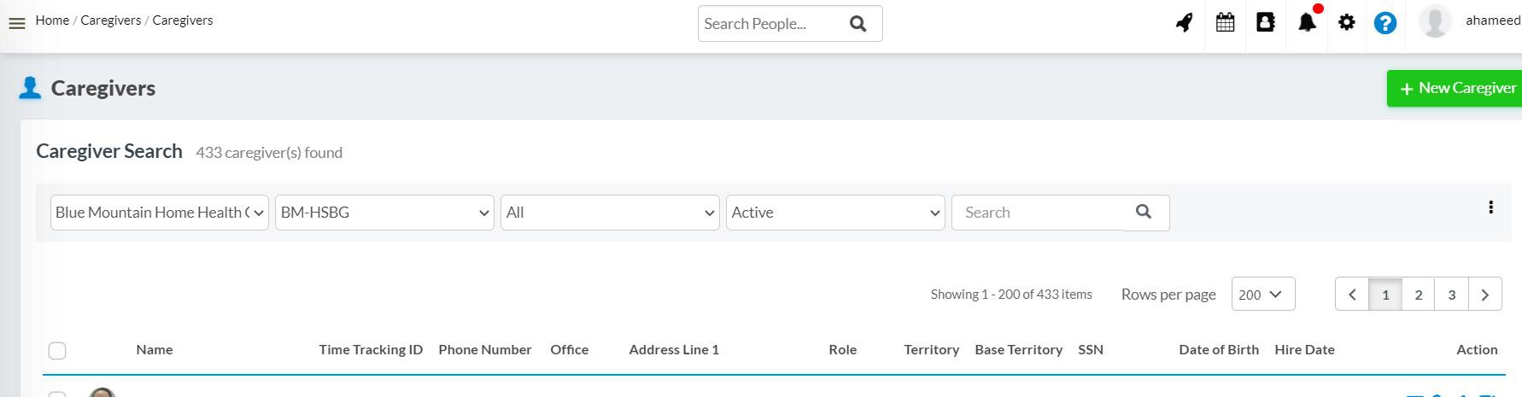1522x397 pixels.
Task: Click the next page arrow
Action: [x=1484, y=295]
